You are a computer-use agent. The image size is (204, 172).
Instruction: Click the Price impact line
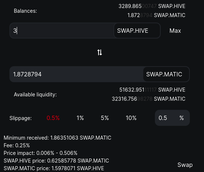(40, 153)
